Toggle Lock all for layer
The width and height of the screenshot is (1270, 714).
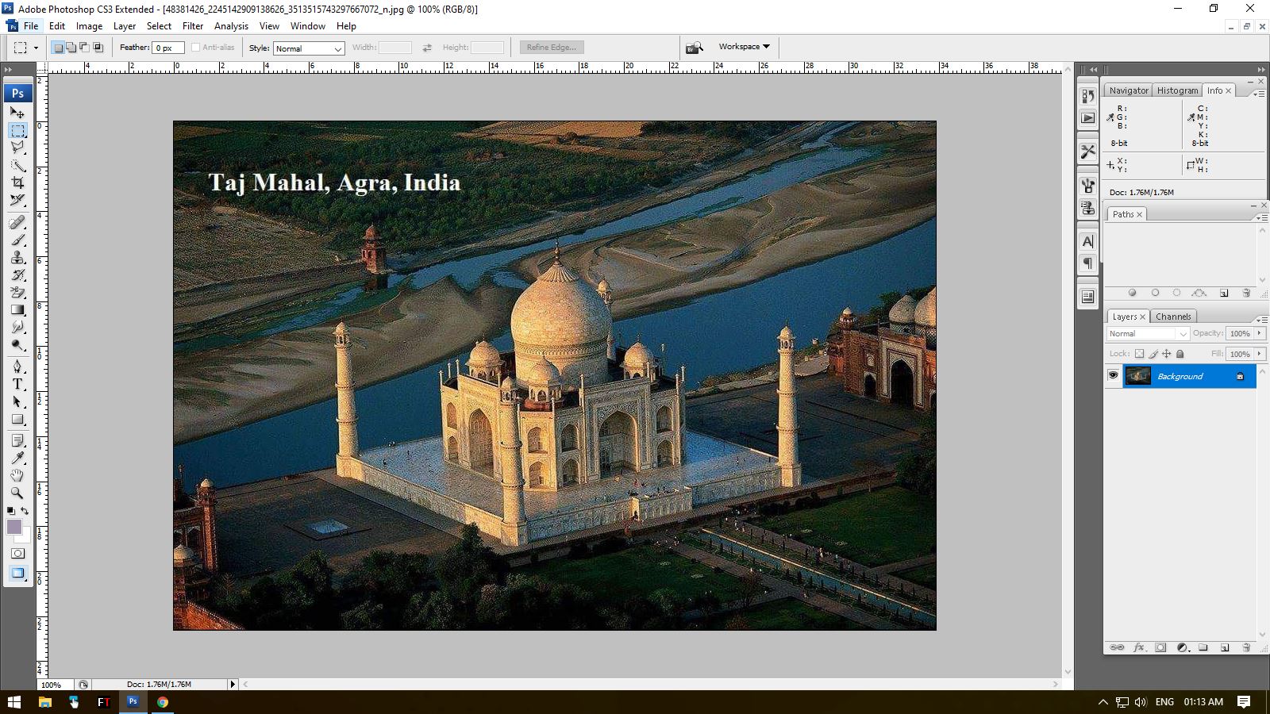pyautogui.click(x=1180, y=354)
